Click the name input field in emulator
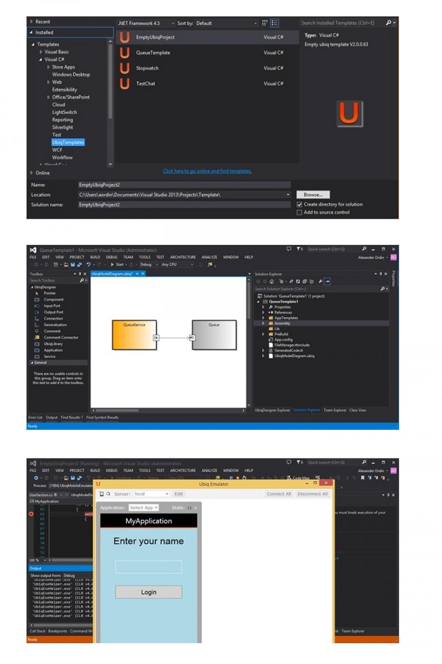The width and height of the screenshot is (442, 664). tap(149, 567)
